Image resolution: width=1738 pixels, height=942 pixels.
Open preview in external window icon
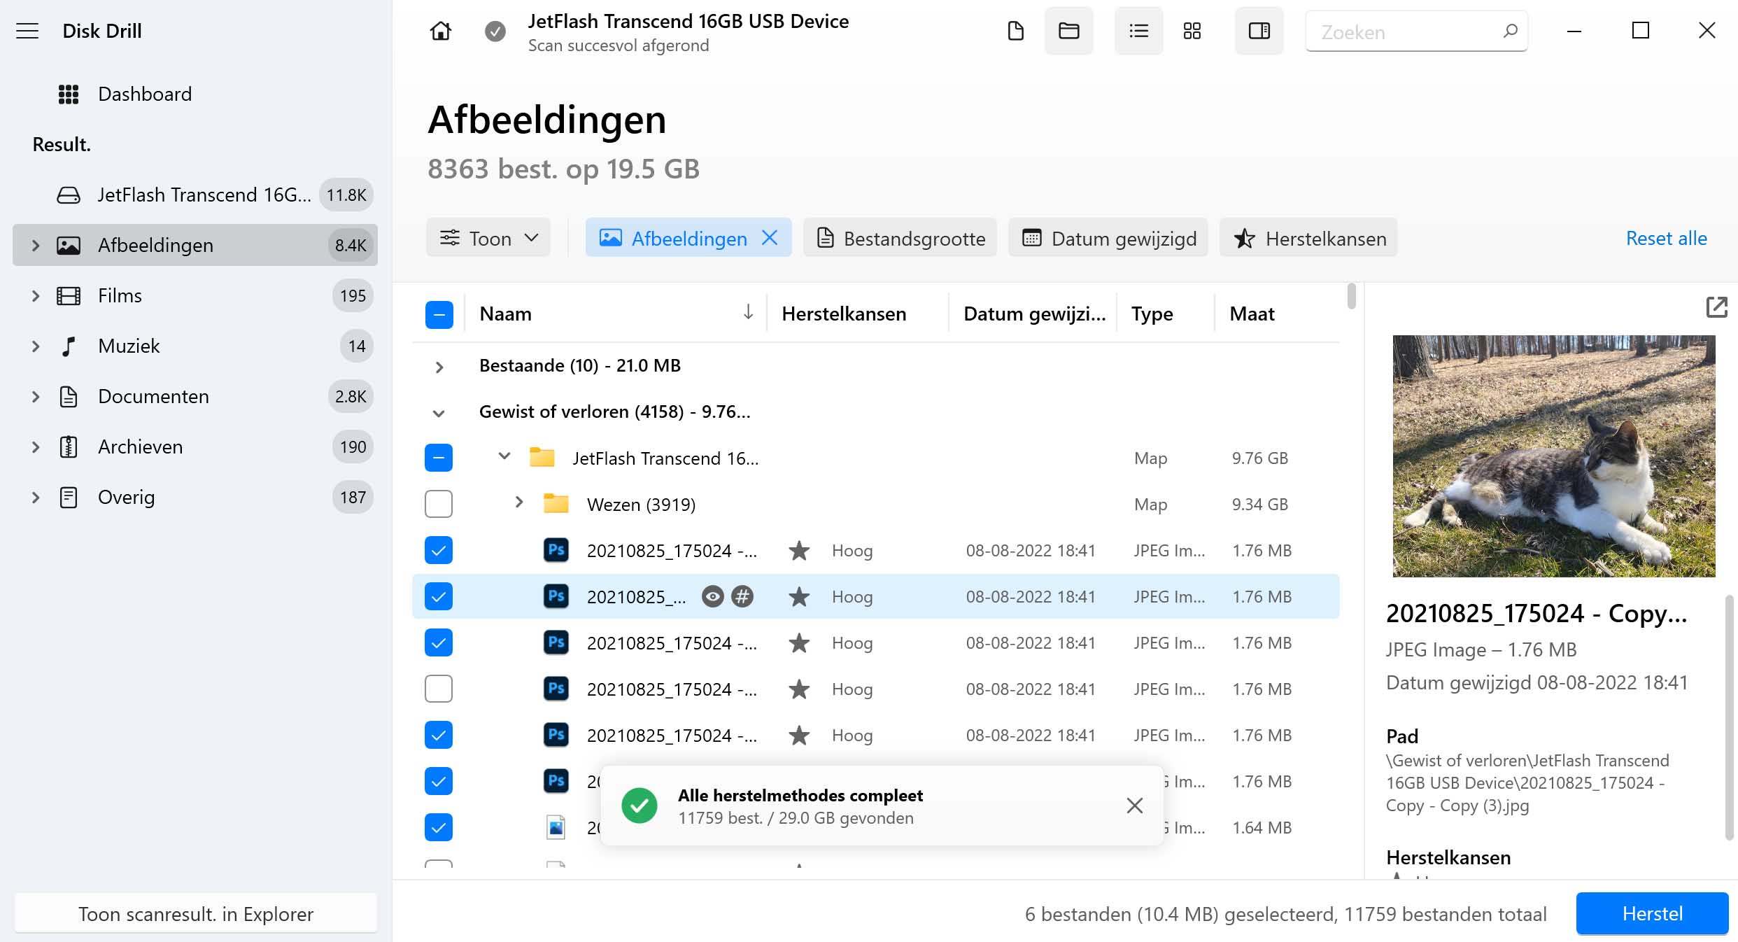click(1716, 307)
